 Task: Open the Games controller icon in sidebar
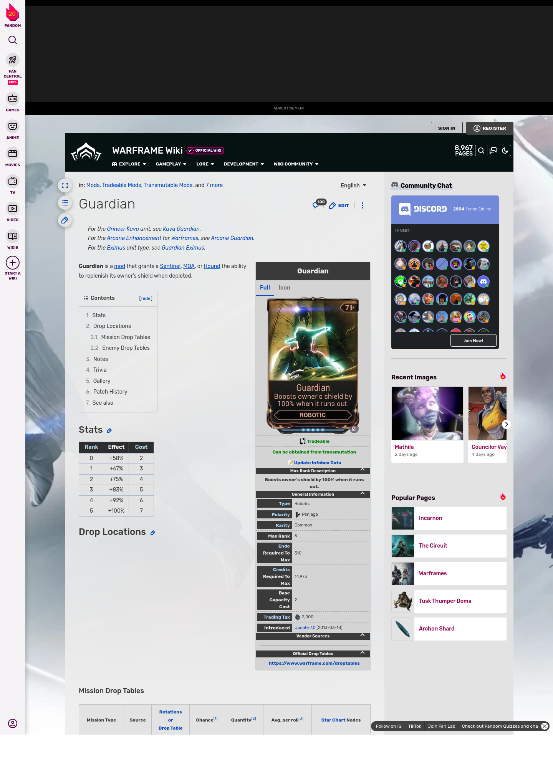(x=13, y=99)
